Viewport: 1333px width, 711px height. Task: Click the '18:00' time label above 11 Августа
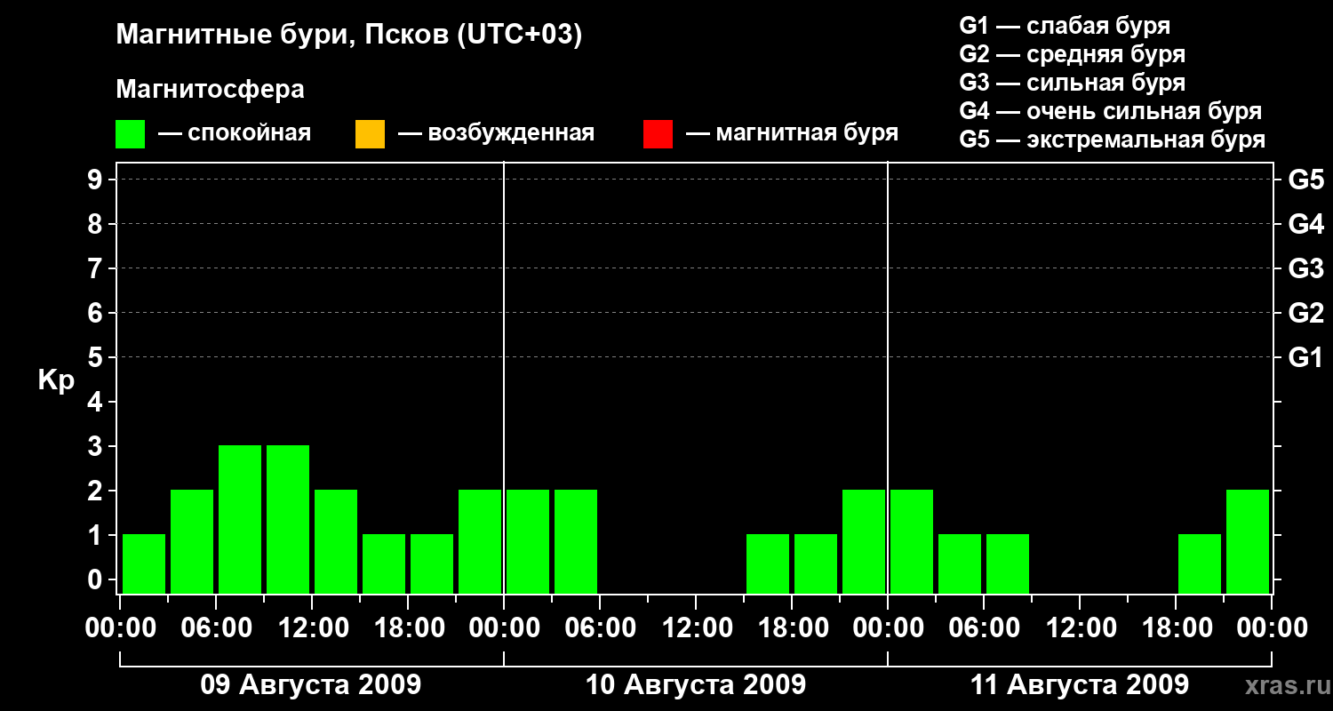pos(1176,627)
